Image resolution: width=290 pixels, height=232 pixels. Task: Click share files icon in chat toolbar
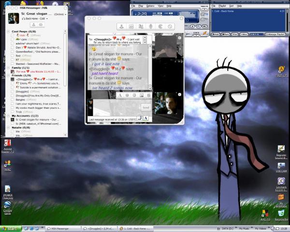pyautogui.click(x=131, y=27)
